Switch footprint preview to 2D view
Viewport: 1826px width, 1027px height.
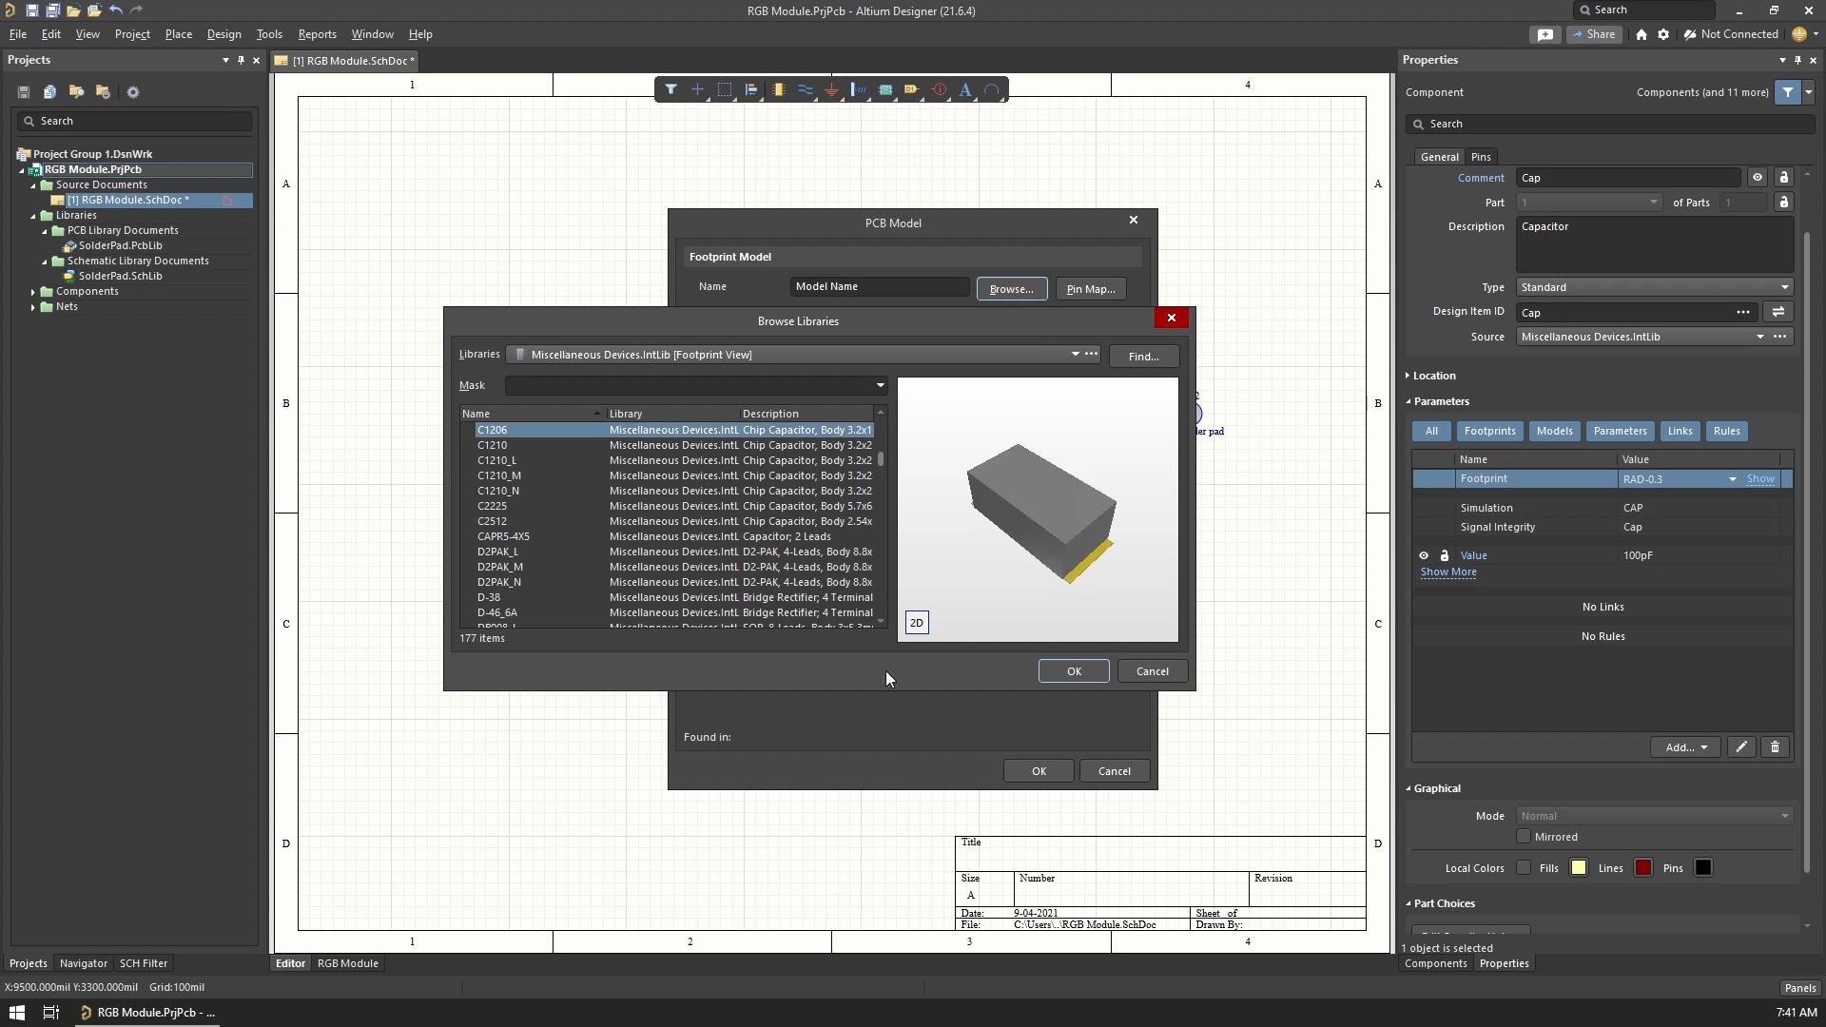click(x=917, y=623)
